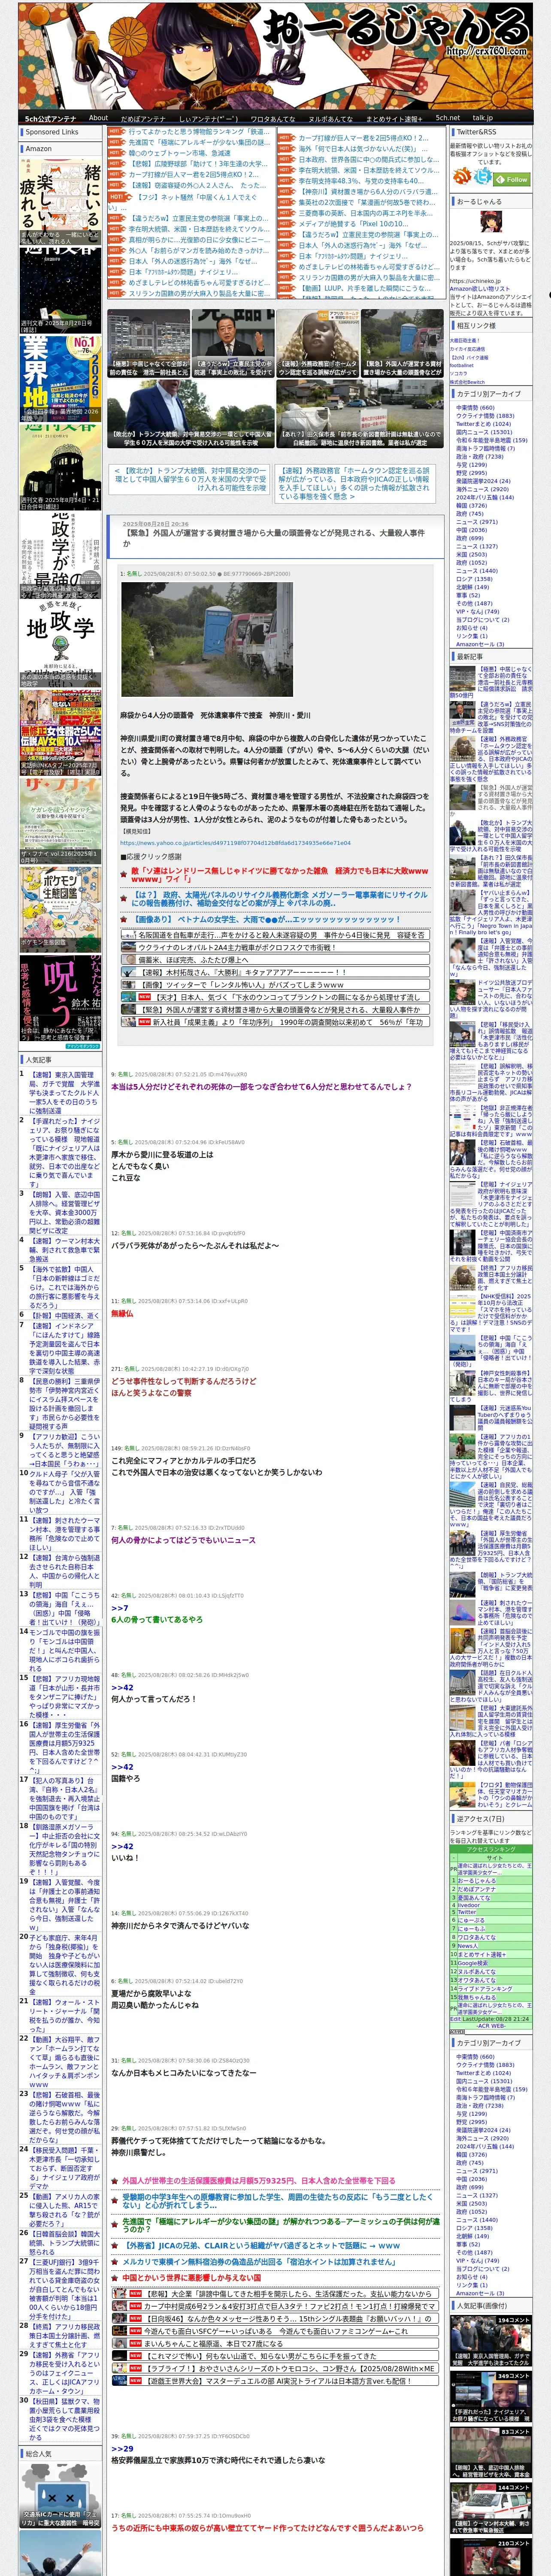Open the next article link about 外務政務官 ホームタウン

pos(354,482)
